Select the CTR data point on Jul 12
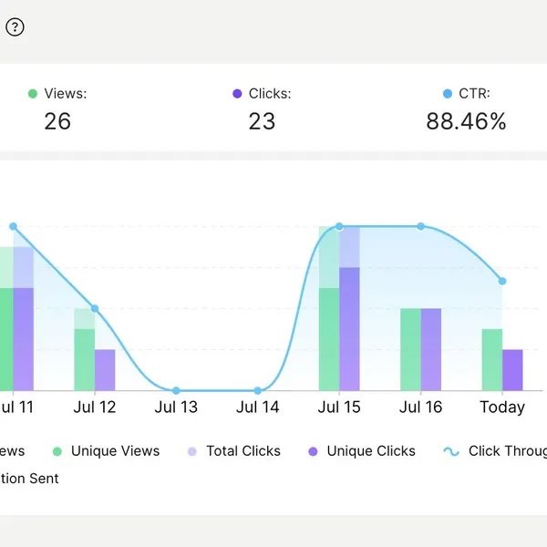 pyautogui.click(x=94, y=309)
